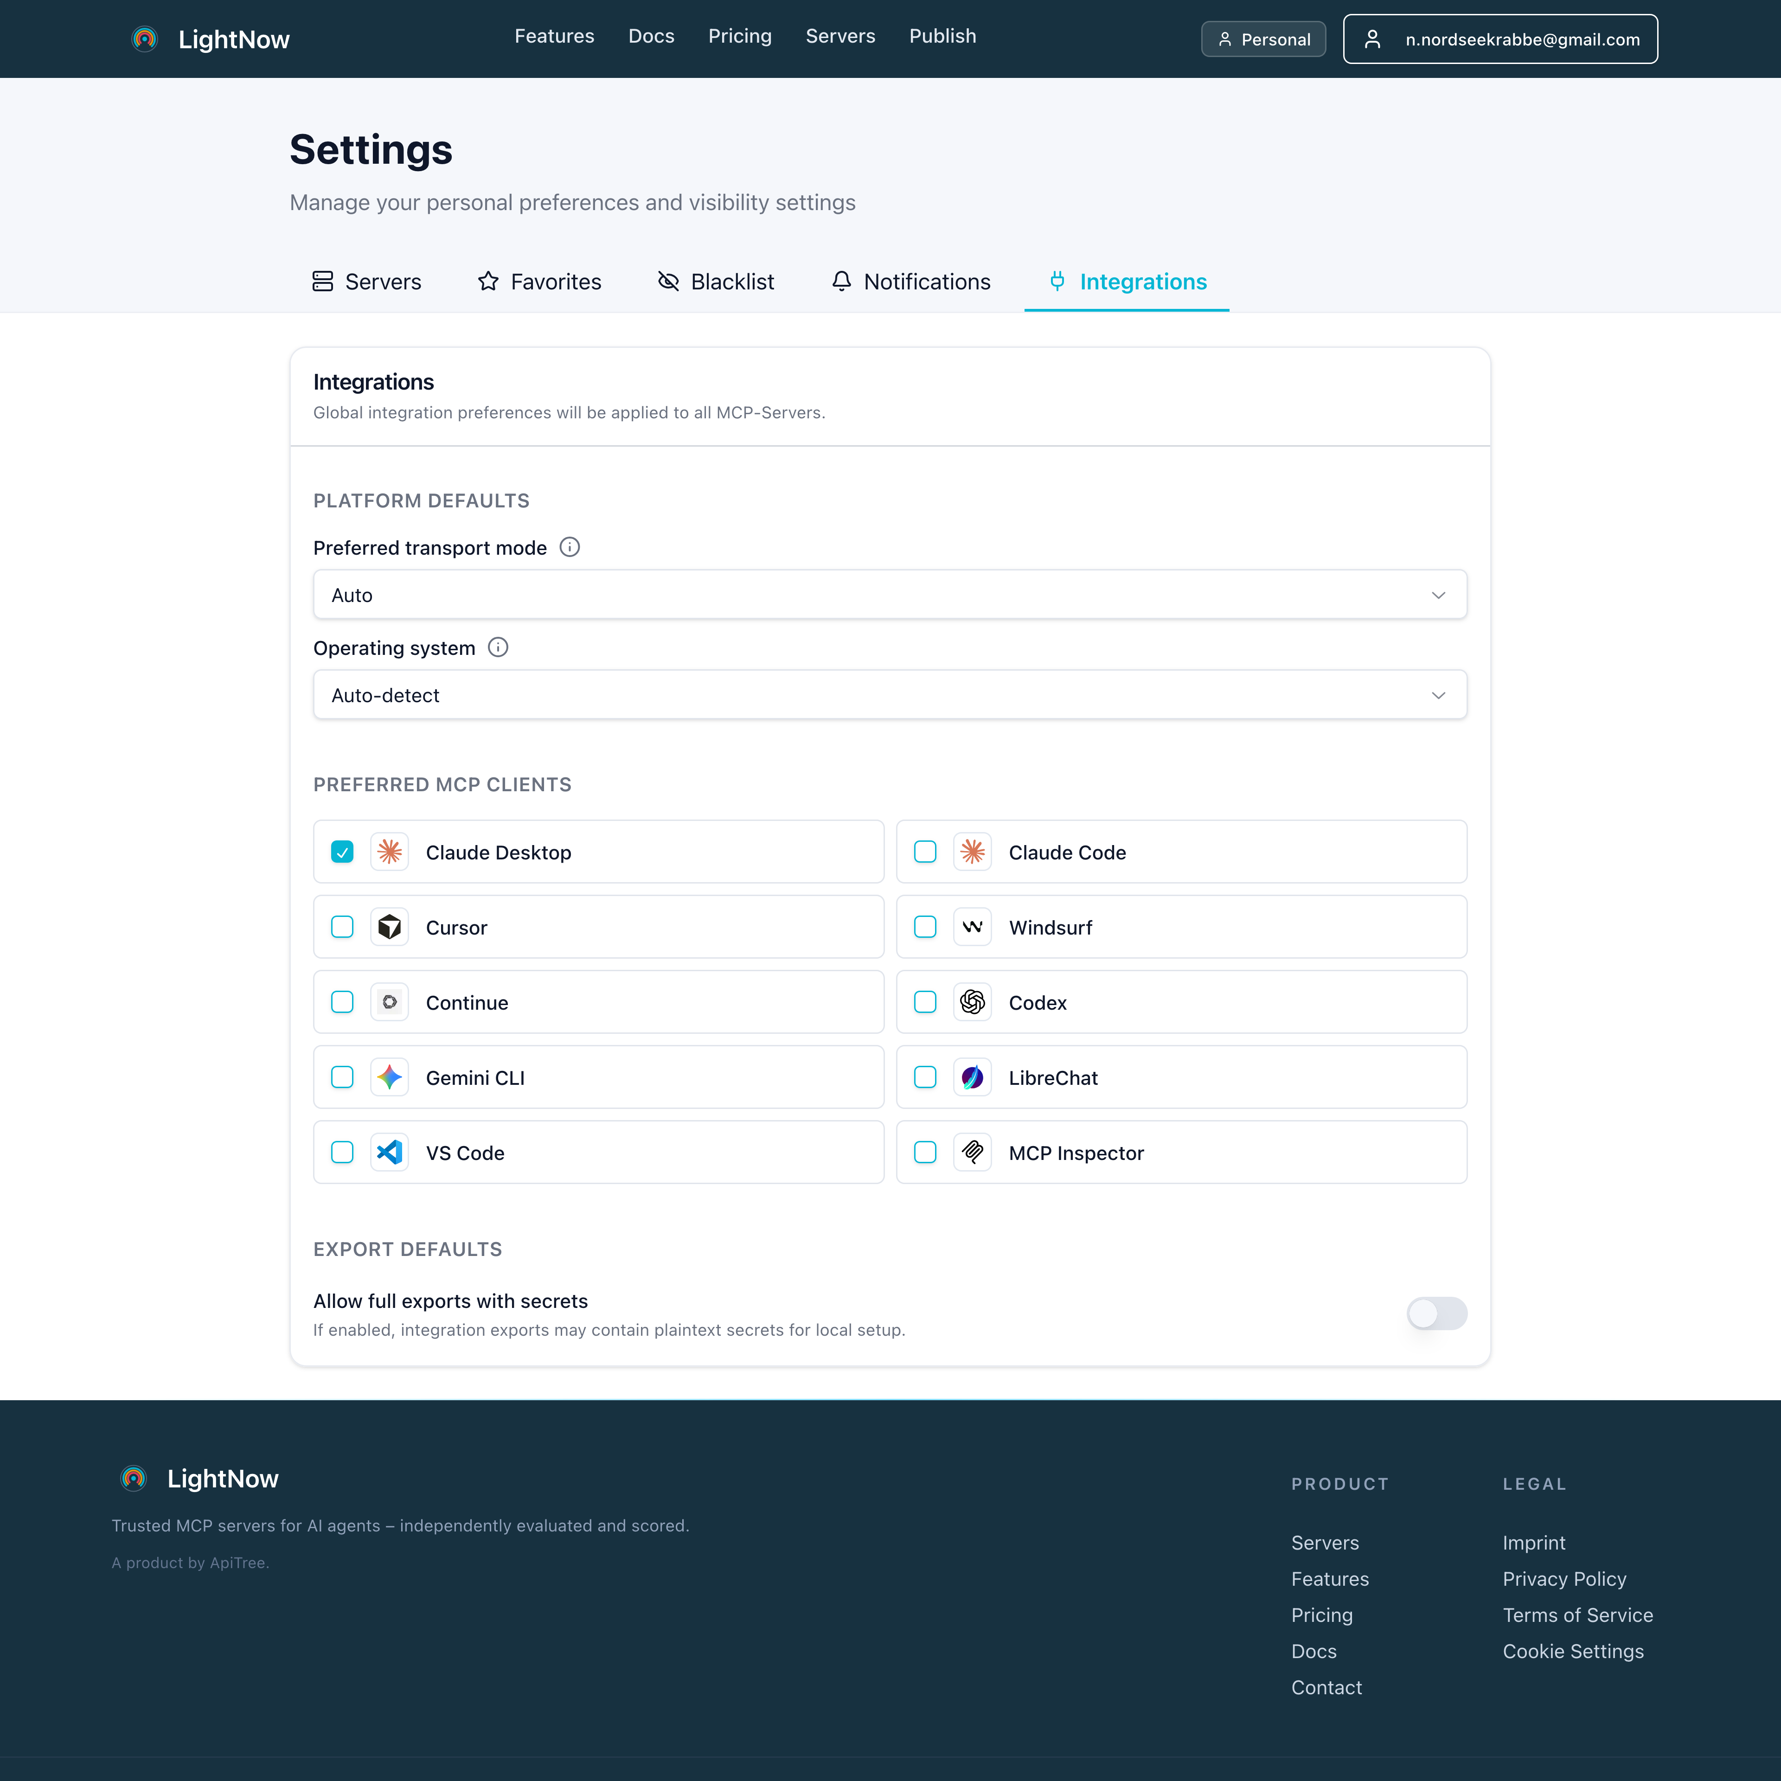1781x1781 pixels.
Task: Open Features in the top navigation
Action: [554, 36]
